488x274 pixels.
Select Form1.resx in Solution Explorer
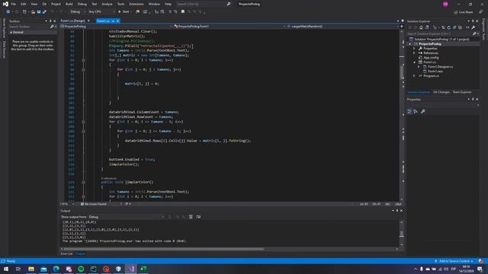point(435,72)
